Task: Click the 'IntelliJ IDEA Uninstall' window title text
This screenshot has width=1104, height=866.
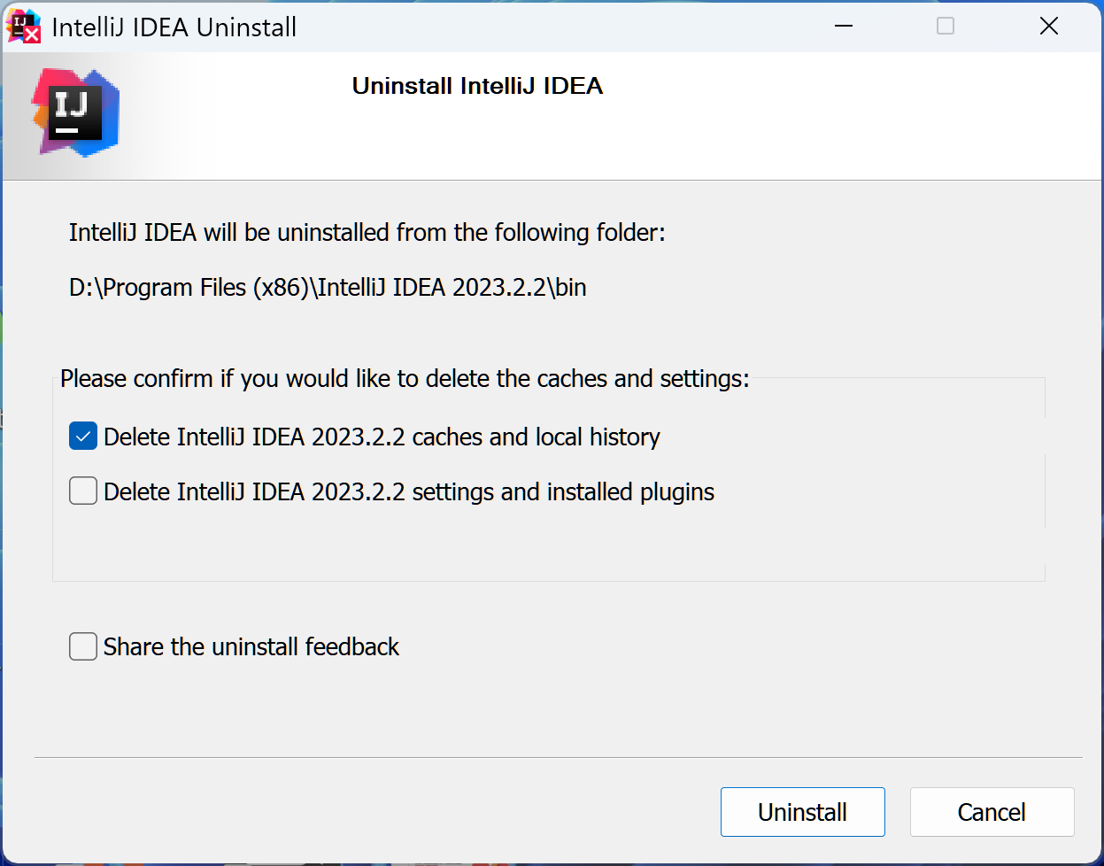Action: click(x=174, y=27)
